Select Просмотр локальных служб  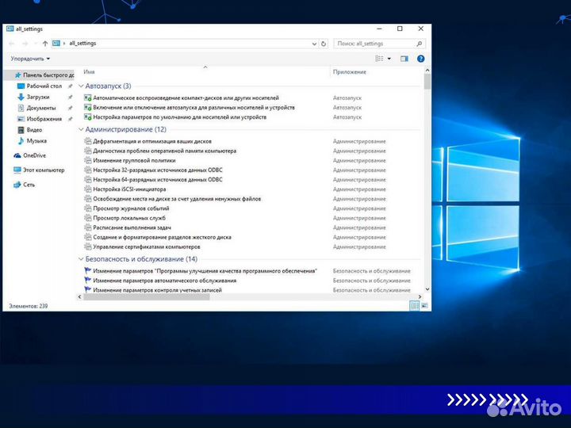pos(129,218)
